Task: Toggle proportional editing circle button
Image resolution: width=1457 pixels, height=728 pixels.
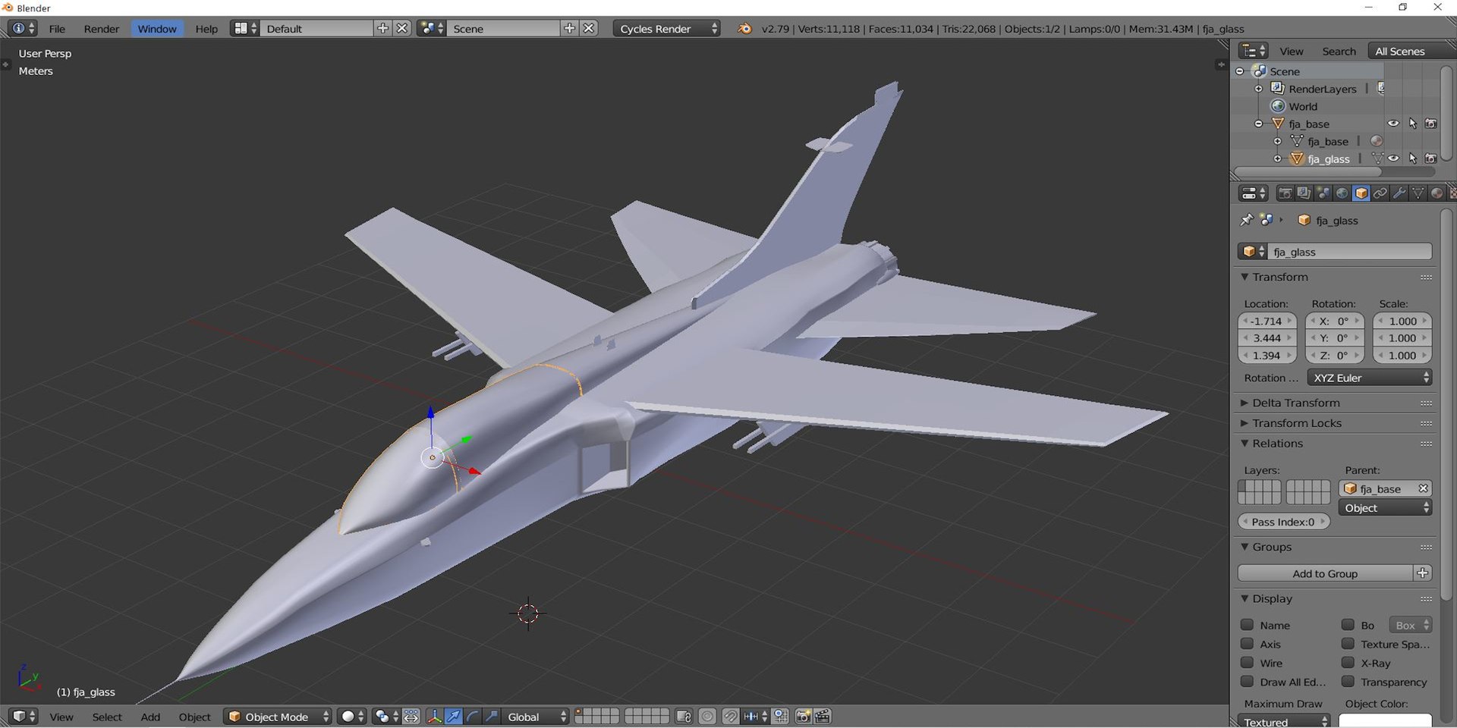Action: (707, 717)
